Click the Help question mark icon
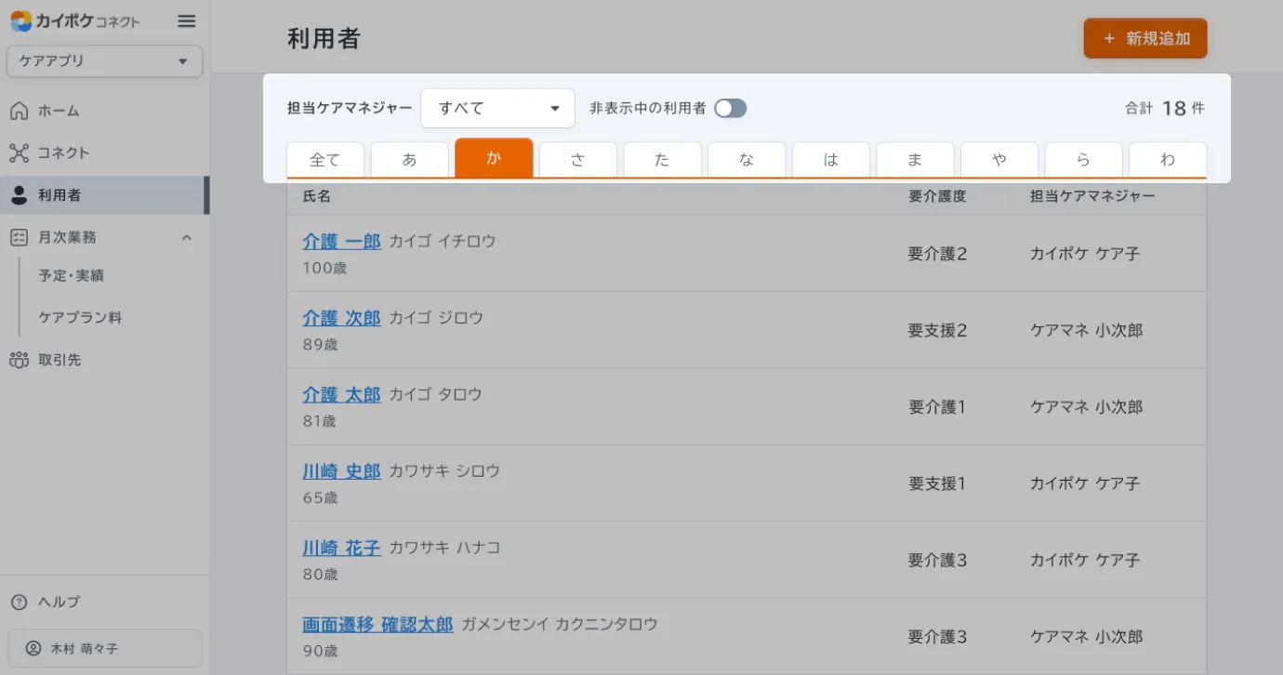Viewport: 1283px width, 675px height. (x=19, y=602)
